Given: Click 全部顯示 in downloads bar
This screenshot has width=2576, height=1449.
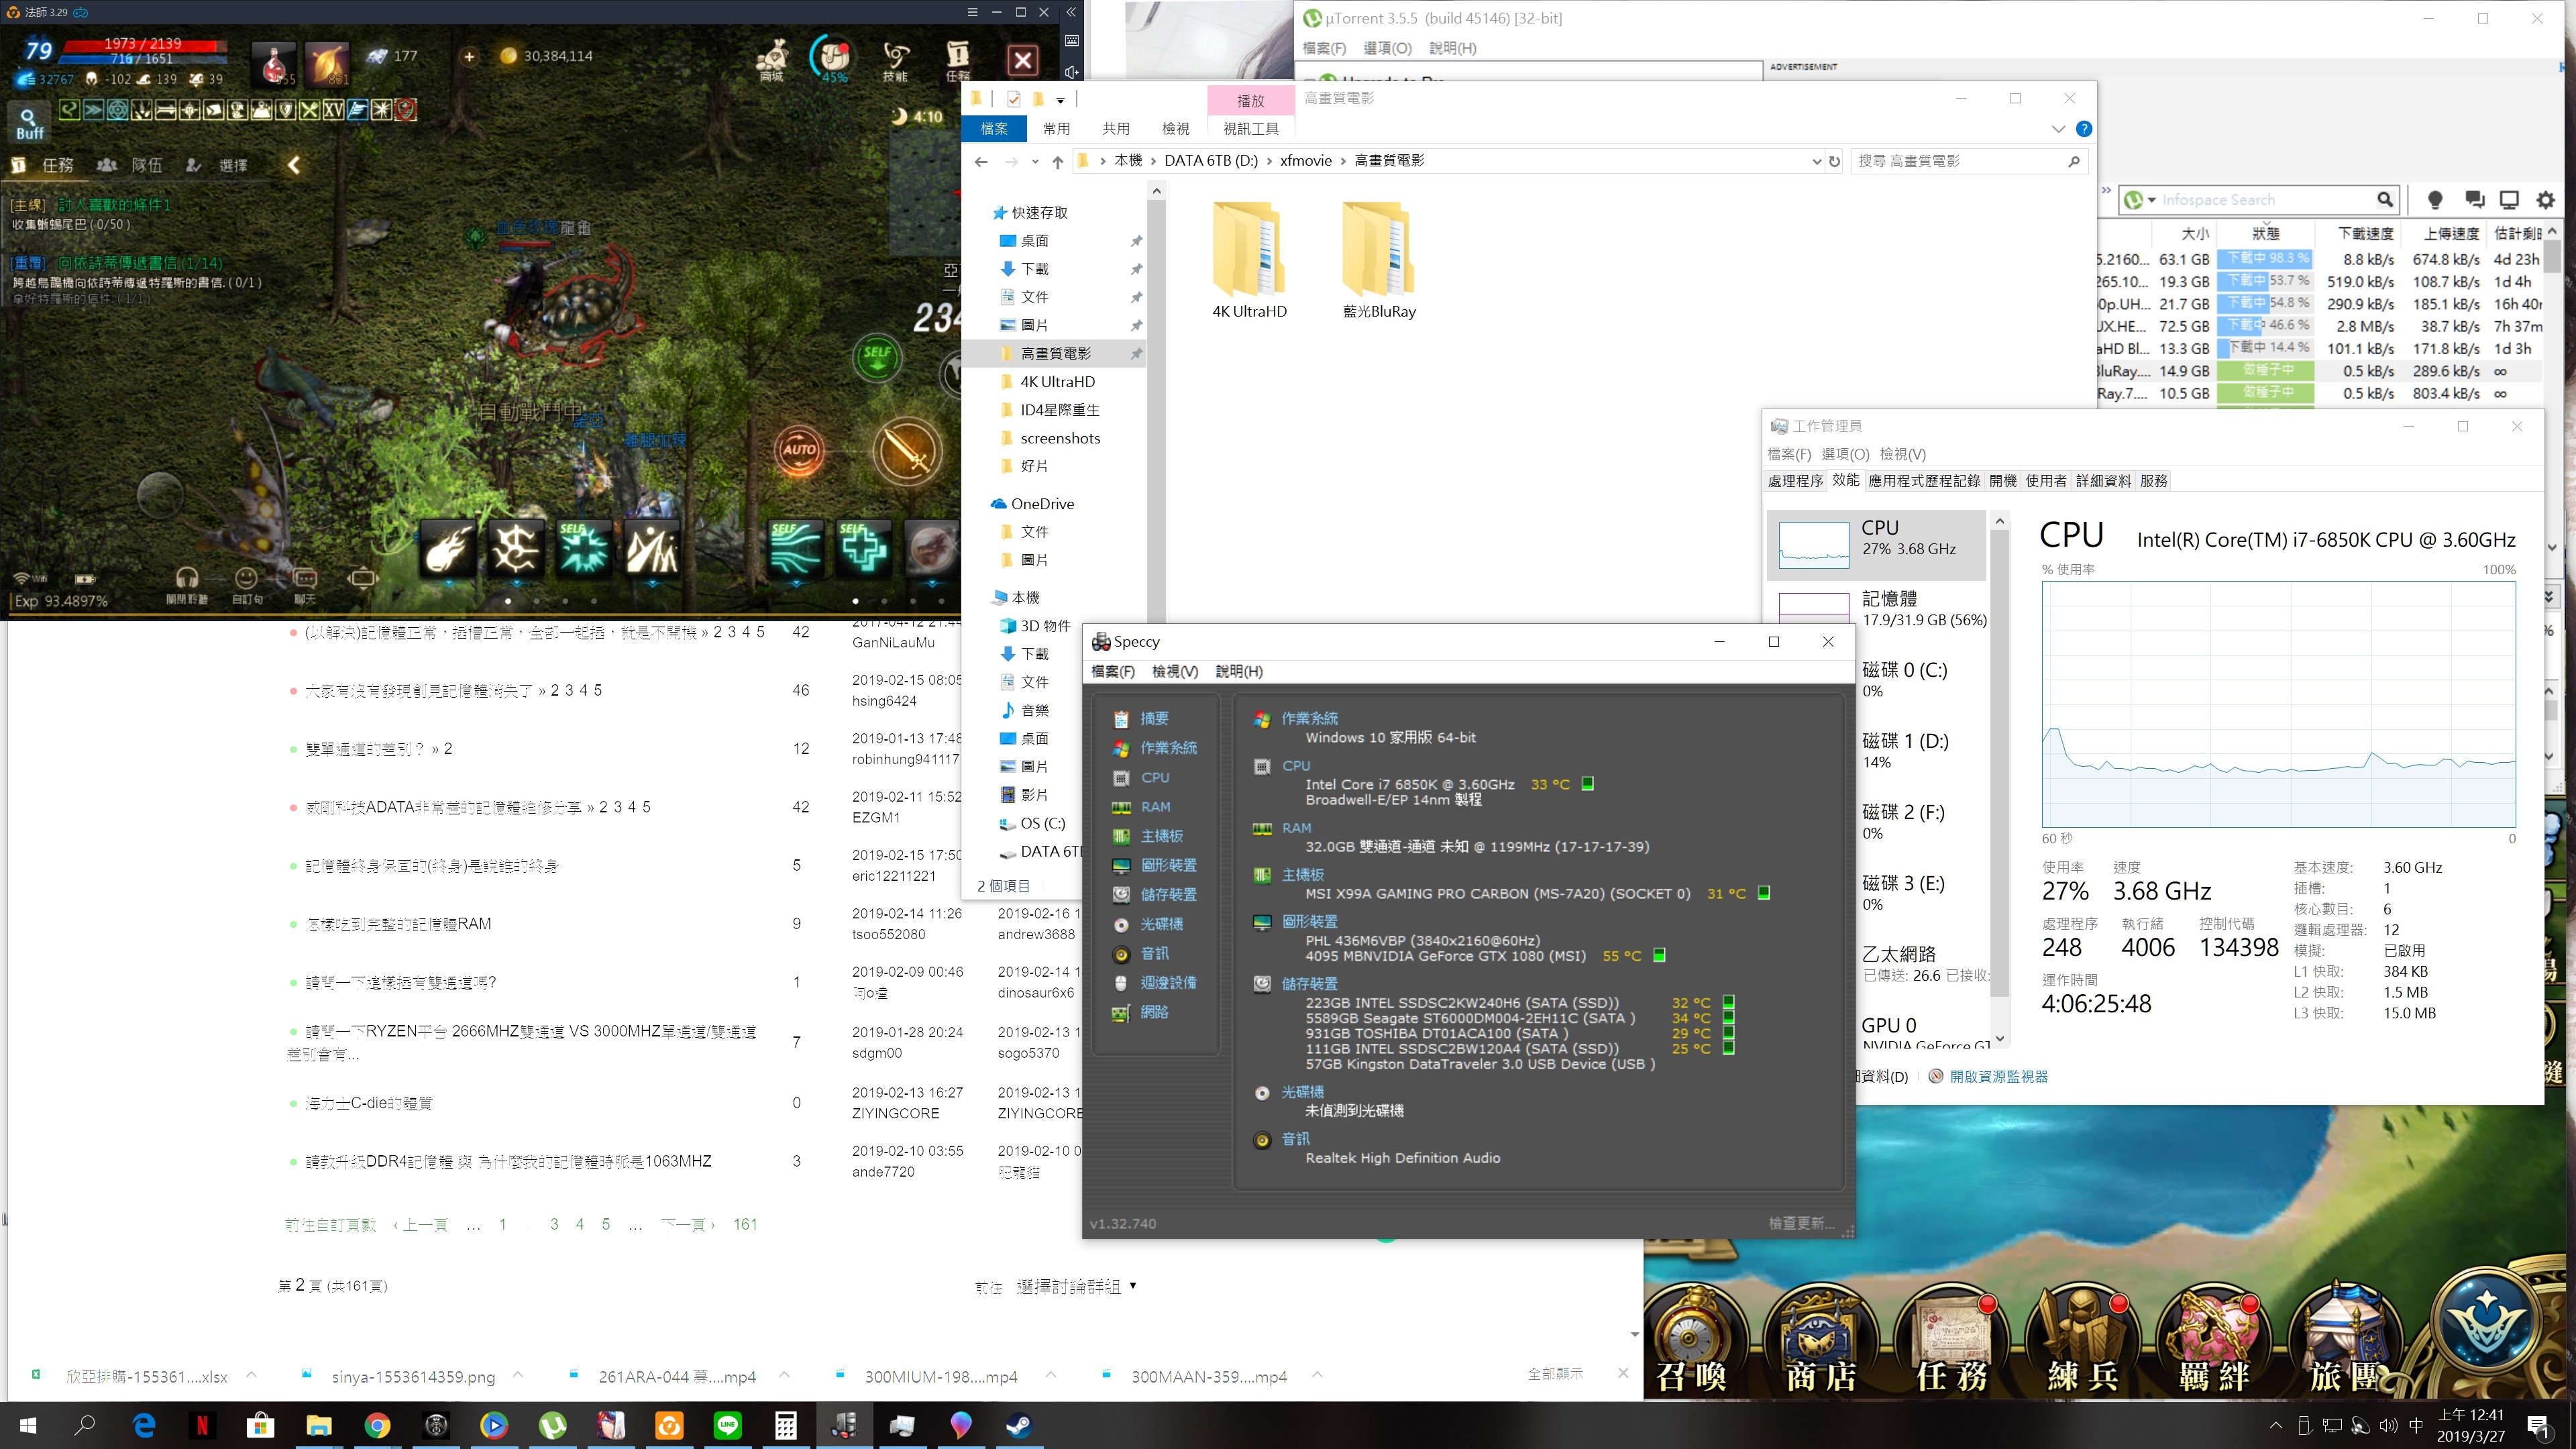Looking at the screenshot, I should pos(1555,1374).
